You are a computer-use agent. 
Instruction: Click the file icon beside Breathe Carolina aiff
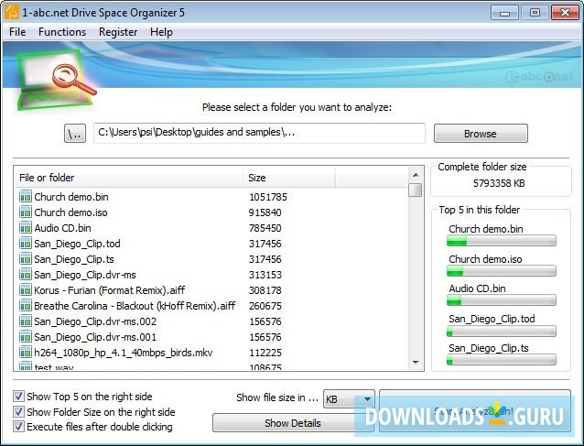[26, 306]
